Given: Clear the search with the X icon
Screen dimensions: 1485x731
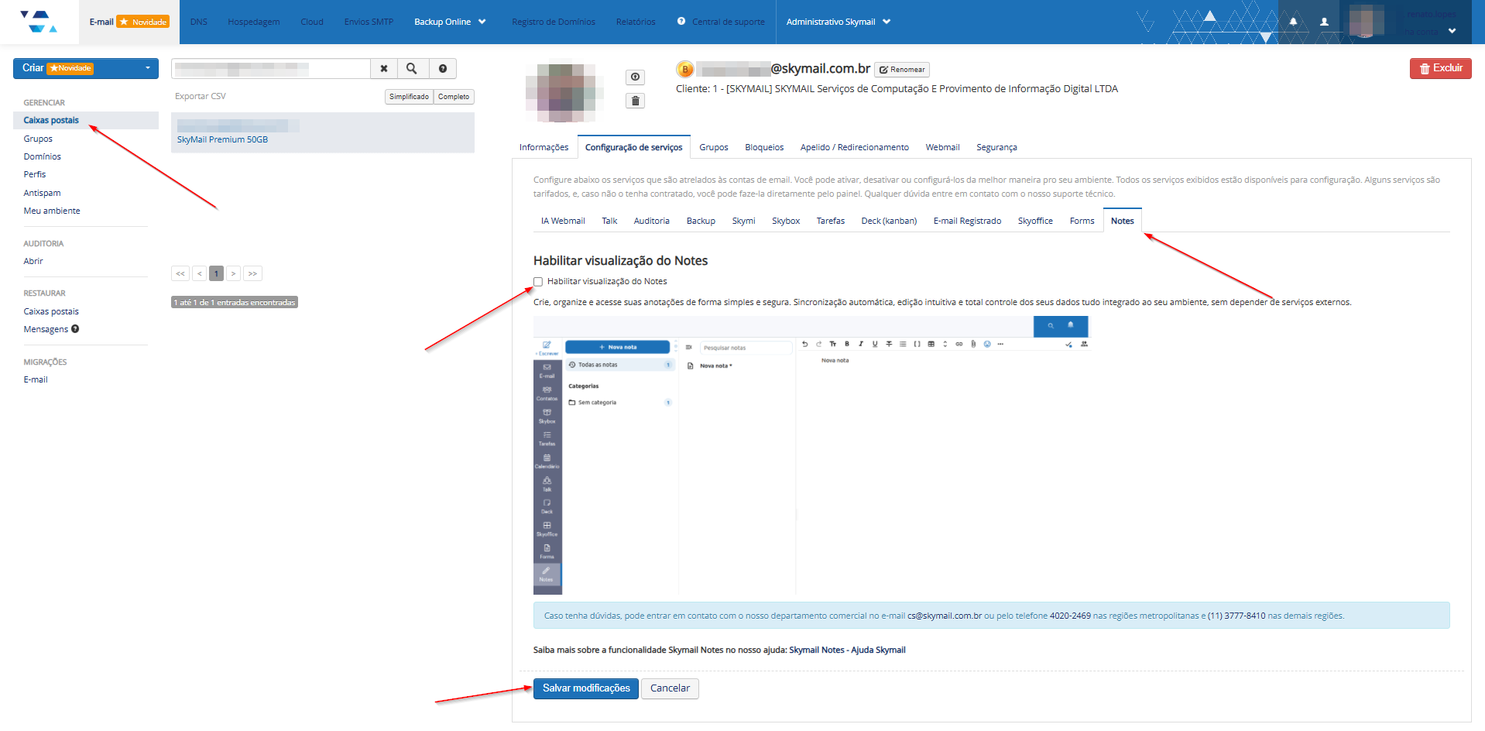Looking at the screenshot, I should 384,69.
